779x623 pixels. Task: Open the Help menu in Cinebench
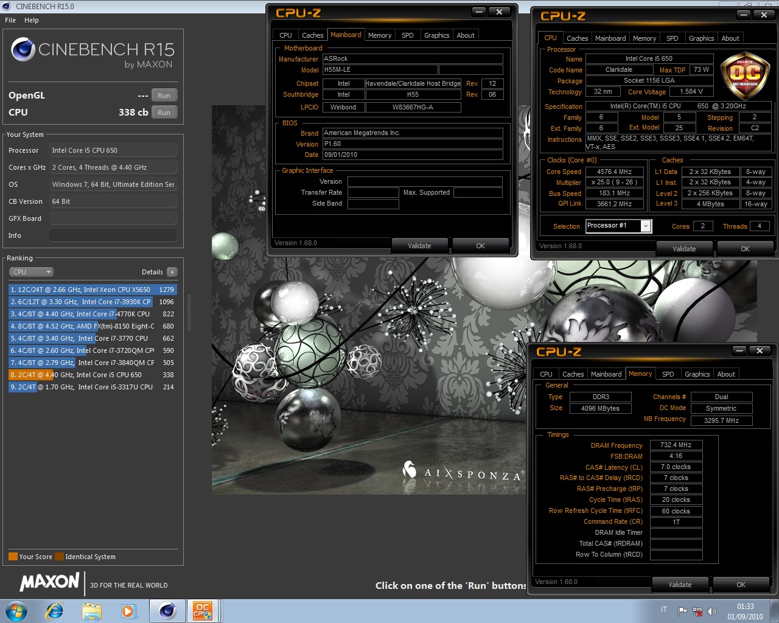coord(32,20)
